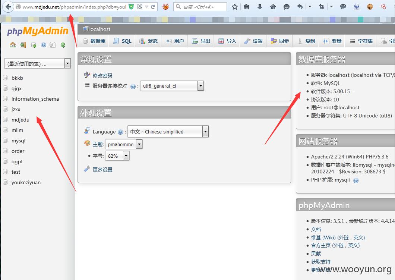Click help icon next to Language
This screenshot has height=280, width=395.
[x=120, y=132]
